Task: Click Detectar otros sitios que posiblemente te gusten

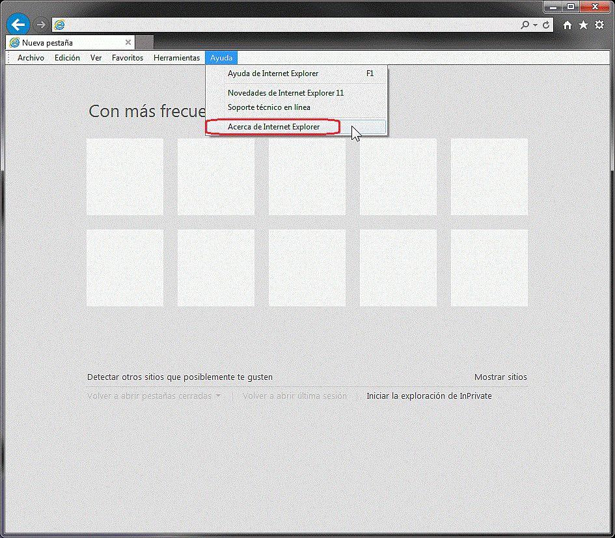Action: [180, 377]
